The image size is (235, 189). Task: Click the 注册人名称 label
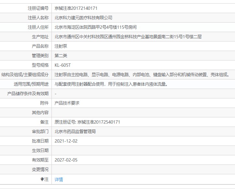(x=38, y=18)
